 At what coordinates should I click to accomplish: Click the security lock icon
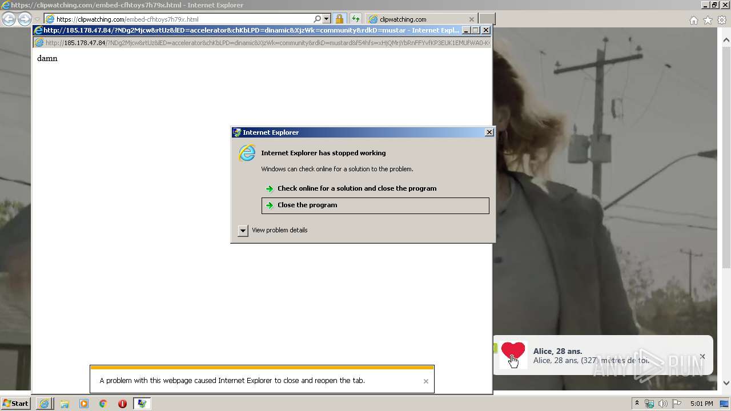coord(339,19)
